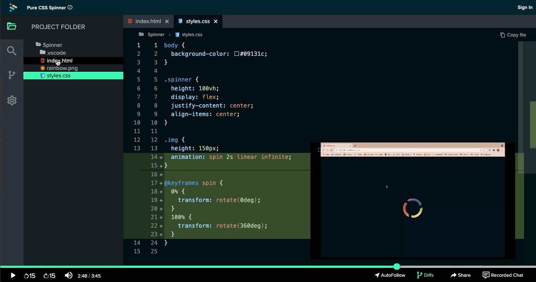Click the Pure CSS Spinner title

pos(47,7)
